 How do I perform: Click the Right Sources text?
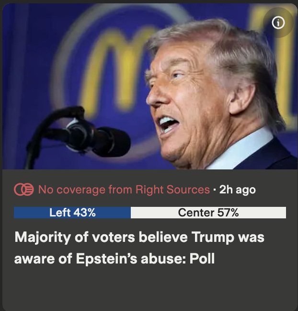click(172, 190)
